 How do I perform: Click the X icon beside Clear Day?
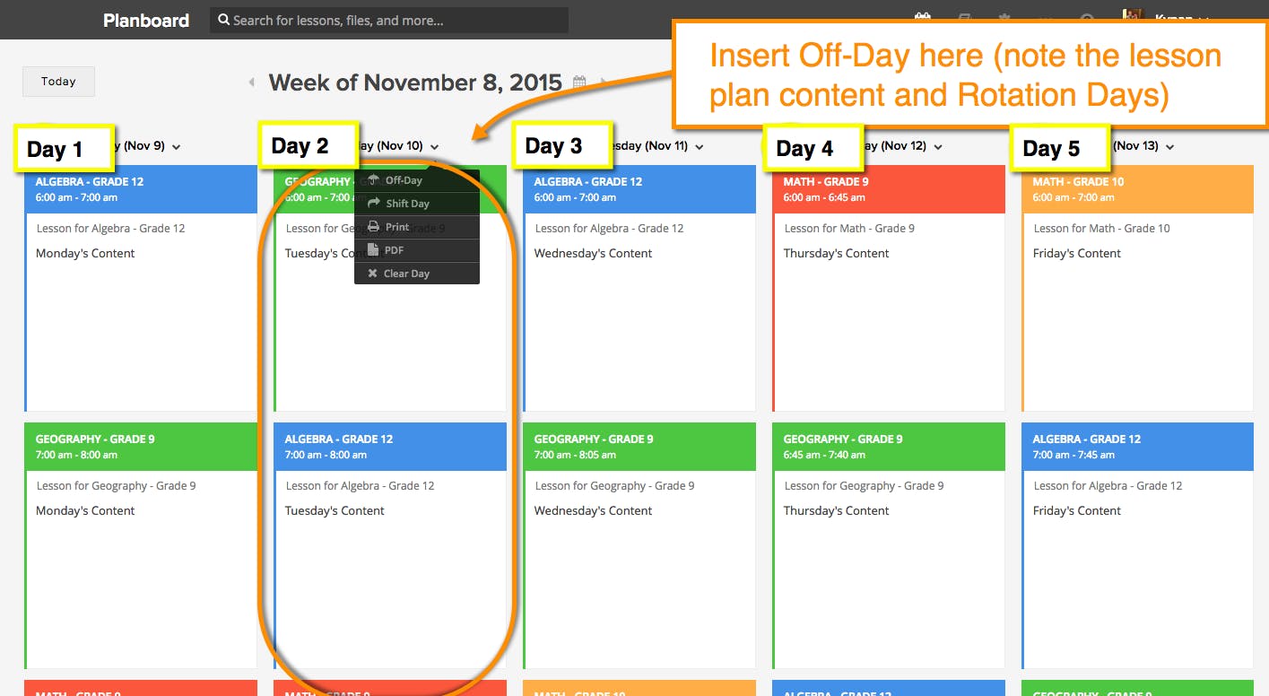point(373,274)
